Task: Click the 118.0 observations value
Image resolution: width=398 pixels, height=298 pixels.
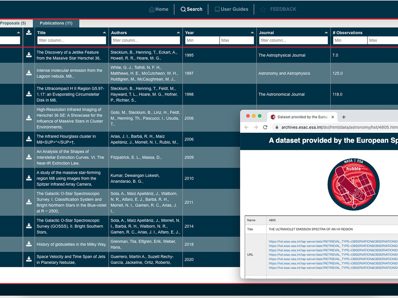Action: (337, 95)
